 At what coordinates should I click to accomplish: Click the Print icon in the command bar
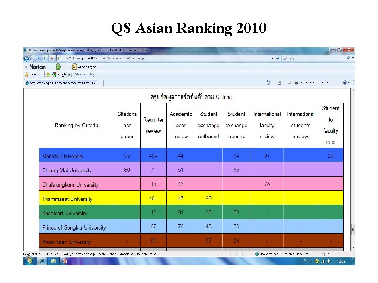tap(296, 83)
